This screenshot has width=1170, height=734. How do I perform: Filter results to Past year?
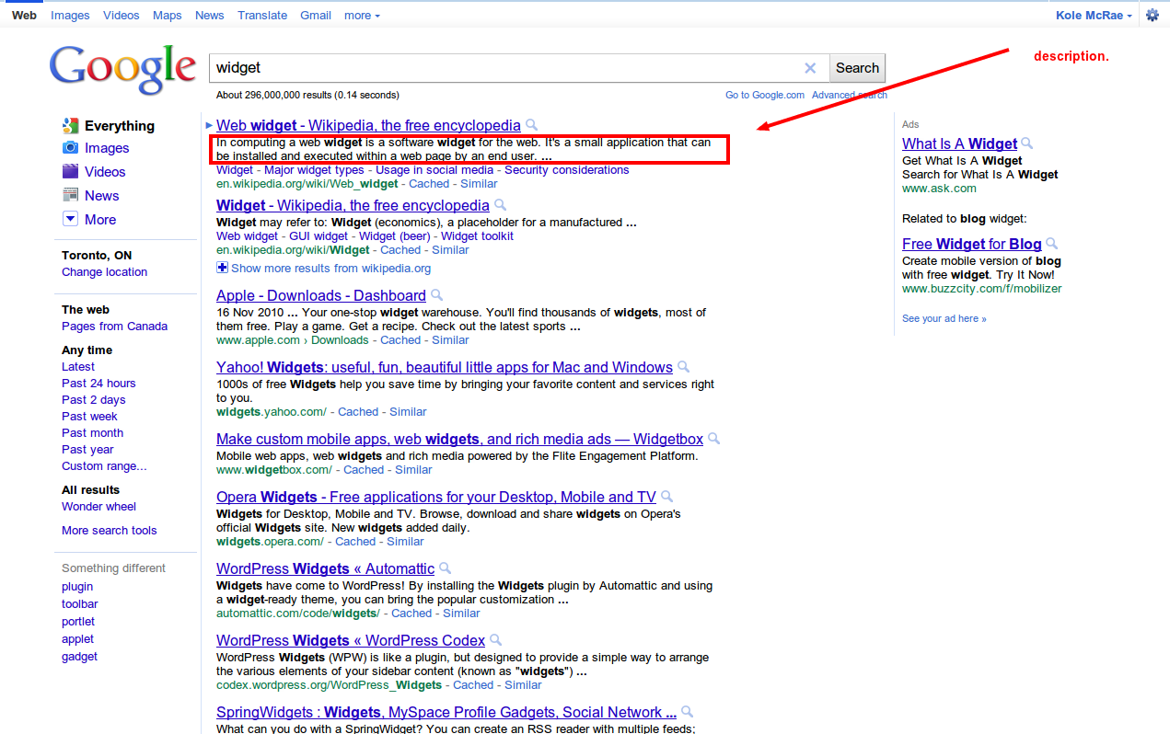tap(87, 449)
